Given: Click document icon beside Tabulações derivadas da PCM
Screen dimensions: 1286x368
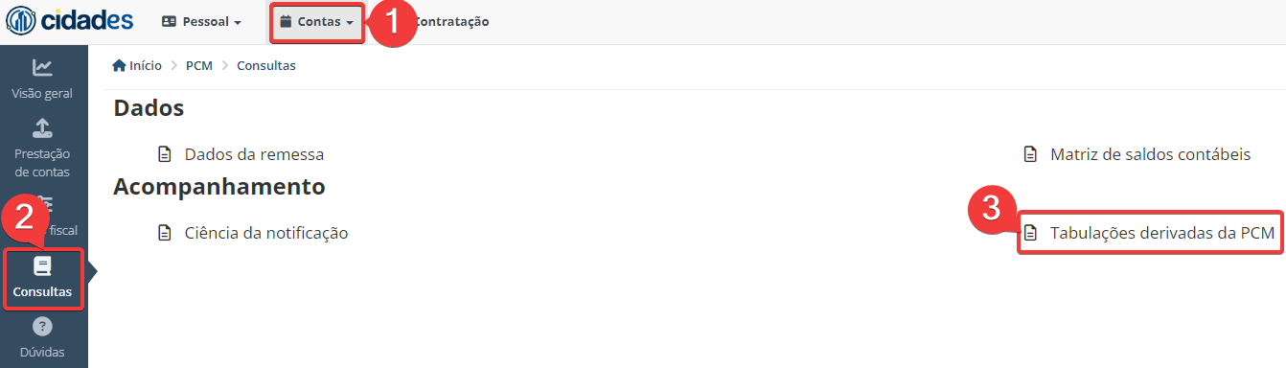Looking at the screenshot, I should coord(1030,233).
